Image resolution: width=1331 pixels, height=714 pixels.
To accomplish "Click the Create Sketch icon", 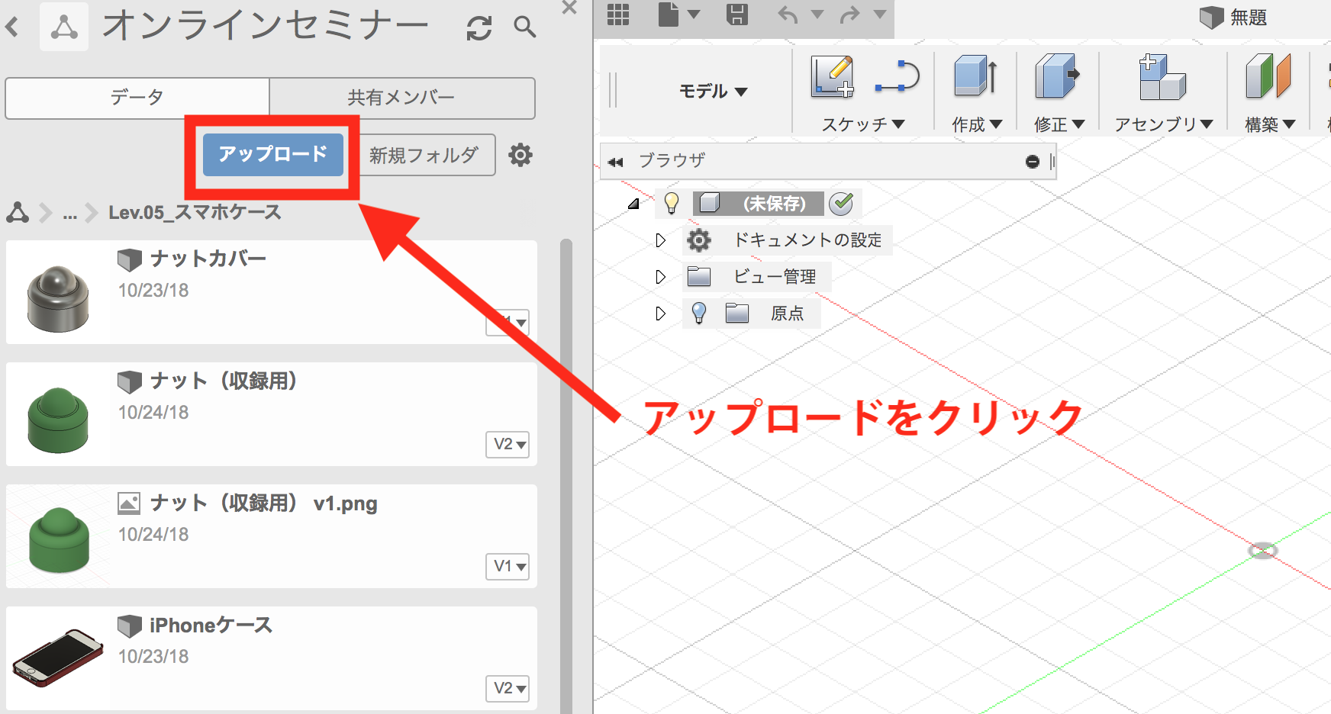I will click(x=832, y=77).
